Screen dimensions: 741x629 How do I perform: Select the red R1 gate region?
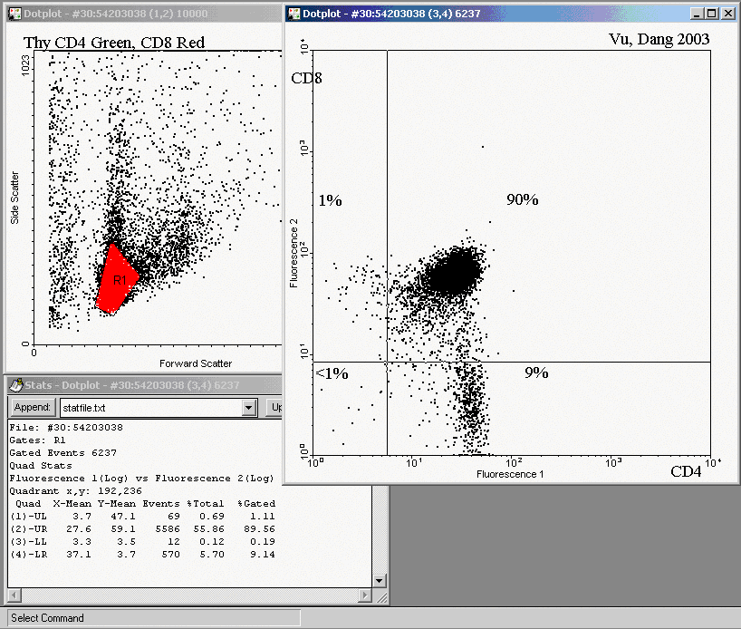tap(116, 279)
